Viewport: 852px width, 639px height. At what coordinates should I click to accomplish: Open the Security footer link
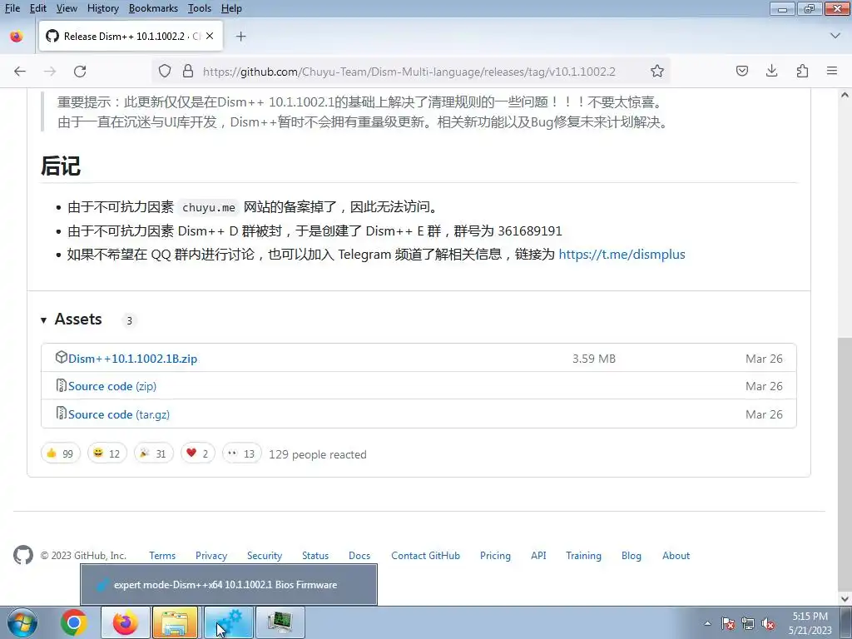coord(265,555)
